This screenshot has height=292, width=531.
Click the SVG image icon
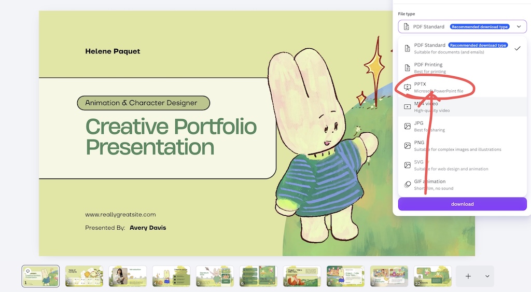[408, 165]
